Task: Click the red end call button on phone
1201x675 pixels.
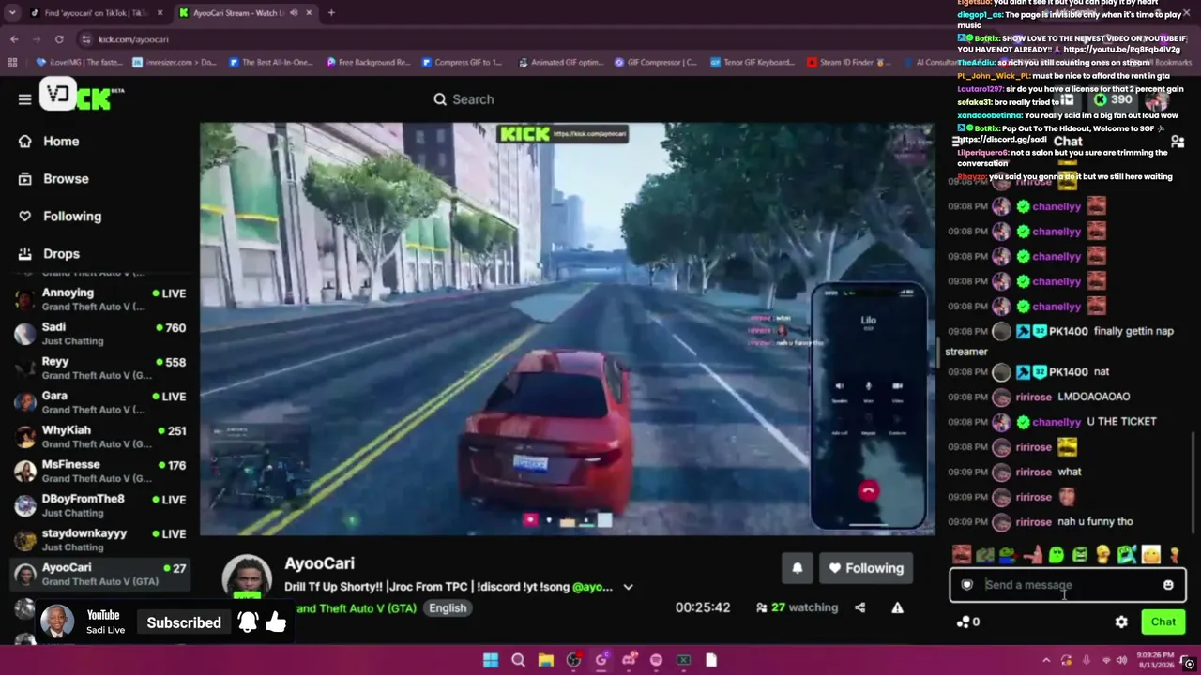Action: pos(868,490)
